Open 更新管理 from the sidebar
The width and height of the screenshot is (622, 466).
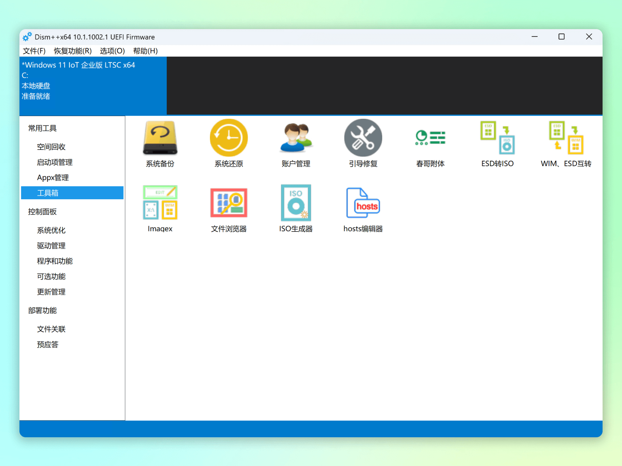(x=51, y=292)
